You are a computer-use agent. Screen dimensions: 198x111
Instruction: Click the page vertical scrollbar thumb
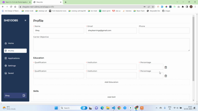193,49
